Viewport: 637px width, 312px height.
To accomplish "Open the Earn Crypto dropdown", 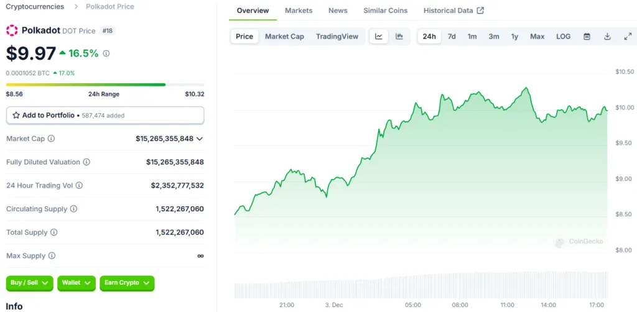I will coord(127,283).
